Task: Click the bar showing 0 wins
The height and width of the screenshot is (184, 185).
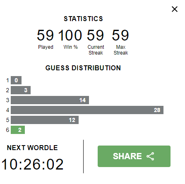Action: coord(16,80)
